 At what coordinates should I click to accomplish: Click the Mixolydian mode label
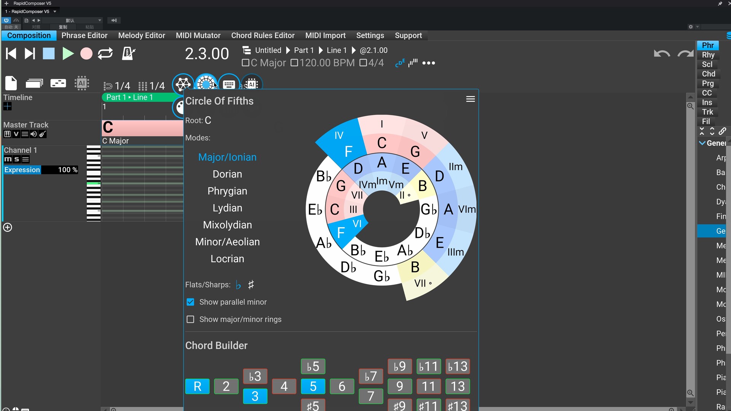(x=227, y=224)
